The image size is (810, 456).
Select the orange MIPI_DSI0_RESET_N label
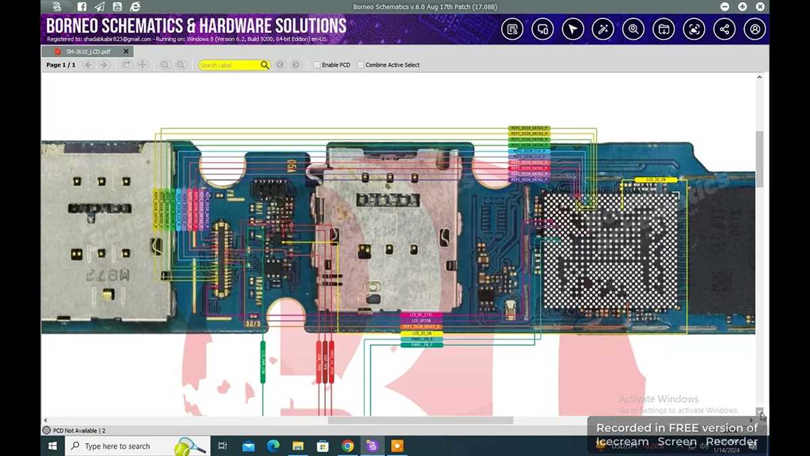tap(421, 327)
